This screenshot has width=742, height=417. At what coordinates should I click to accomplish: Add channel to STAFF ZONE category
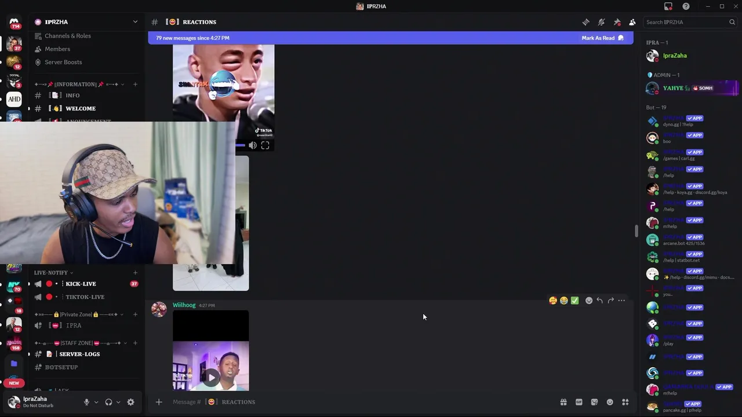coord(135,343)
